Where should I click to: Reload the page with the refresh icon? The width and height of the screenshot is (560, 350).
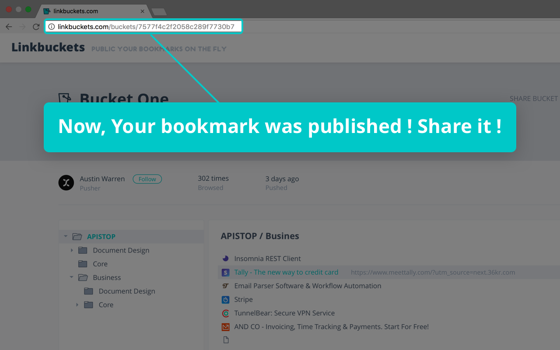click(x=36, y=27)
